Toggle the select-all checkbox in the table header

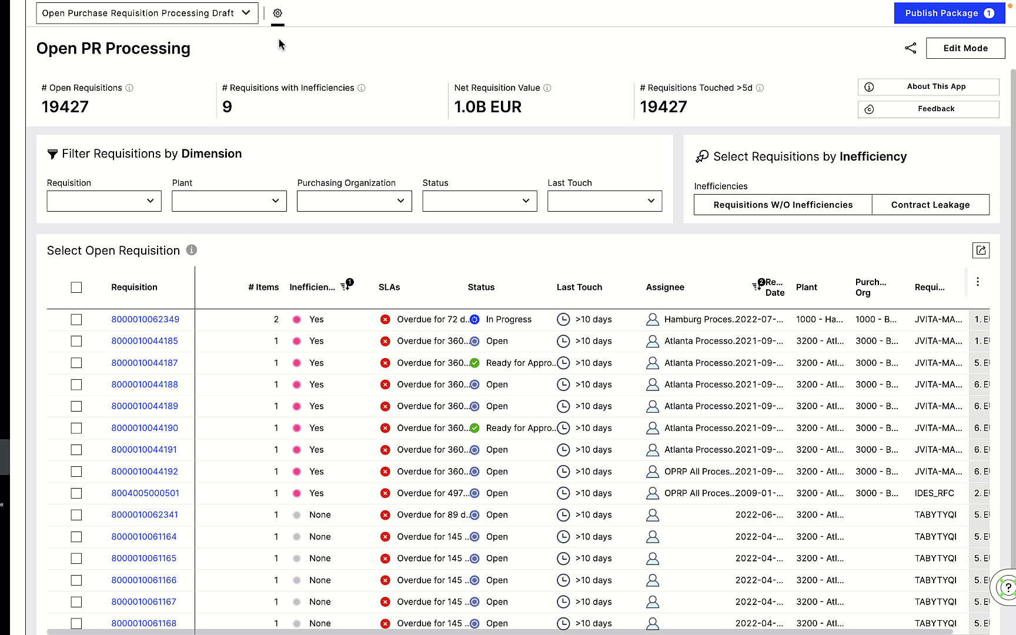(x=76, y=288)
